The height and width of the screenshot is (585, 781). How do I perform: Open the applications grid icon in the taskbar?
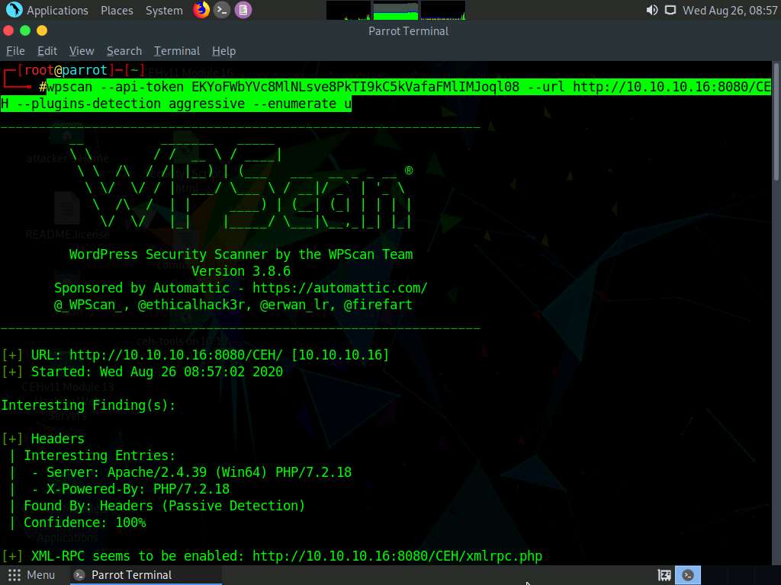13,574
